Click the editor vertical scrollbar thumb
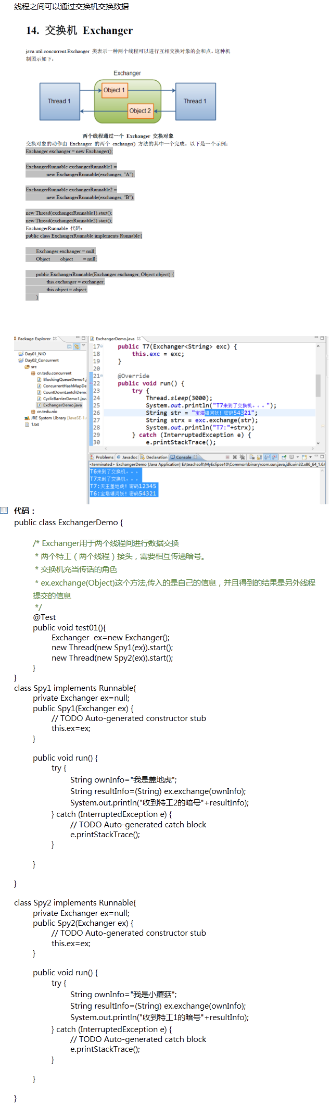 (x=318, y=386)
